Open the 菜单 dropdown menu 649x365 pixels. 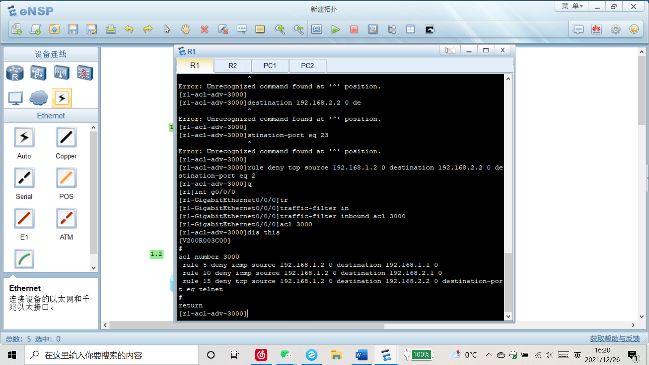pos(572,6)
